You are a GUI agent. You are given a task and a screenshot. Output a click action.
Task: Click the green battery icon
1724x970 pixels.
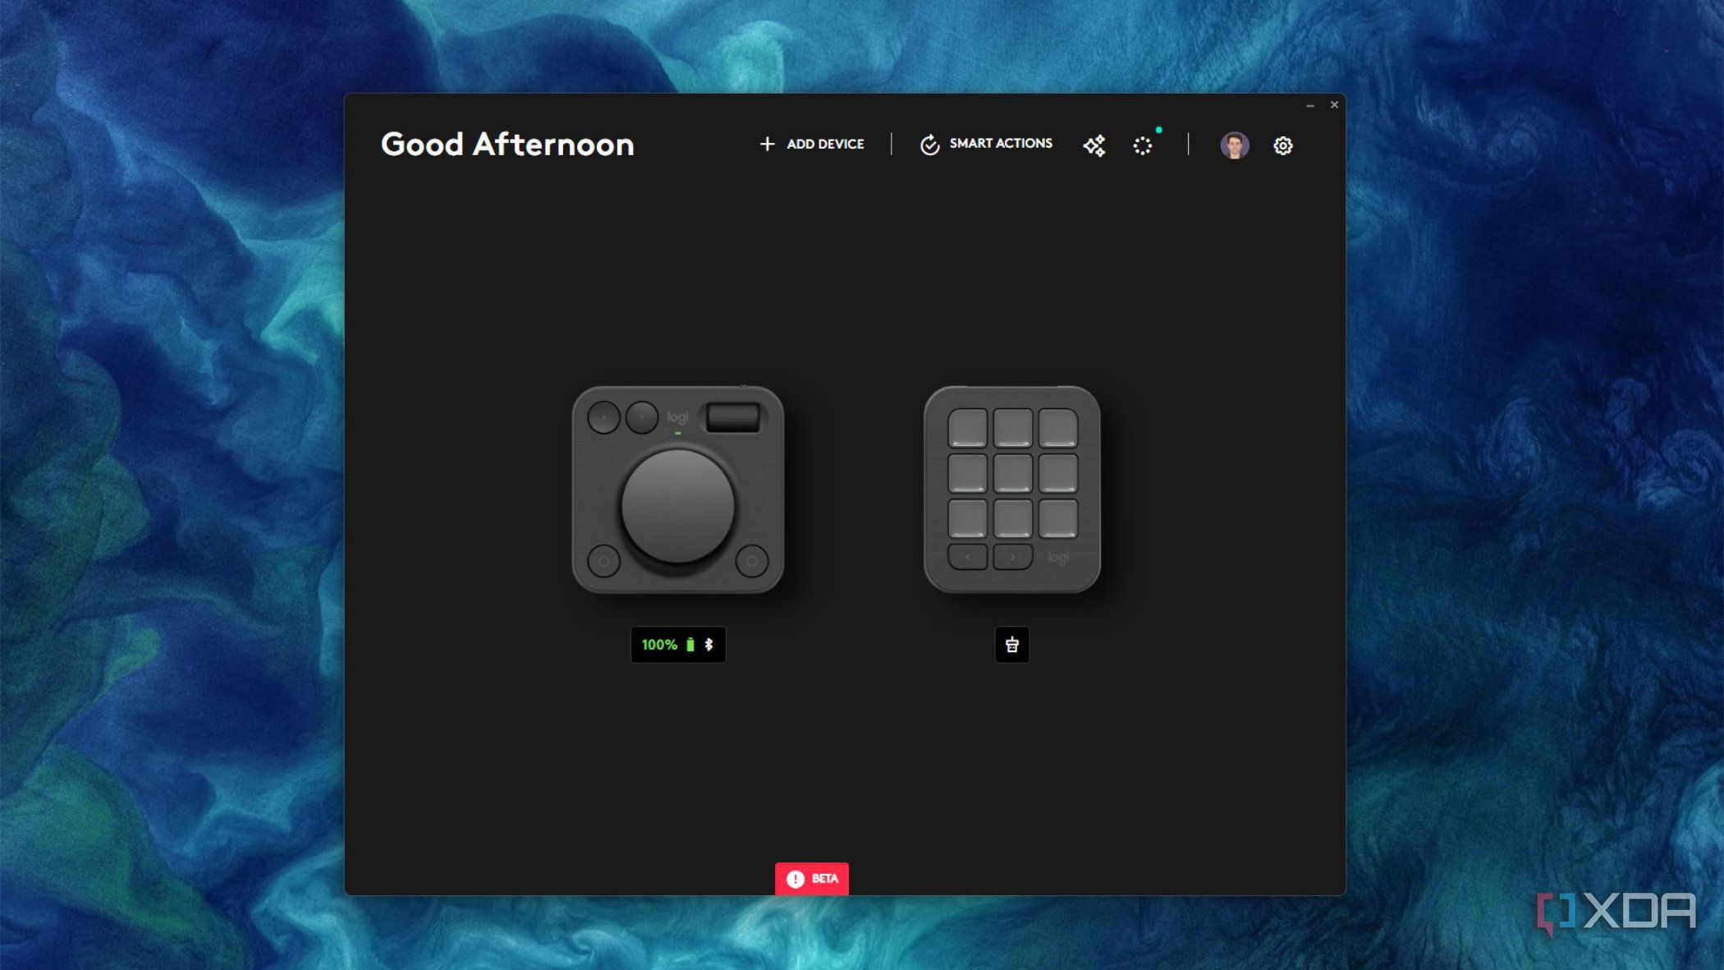coord(690,645)
